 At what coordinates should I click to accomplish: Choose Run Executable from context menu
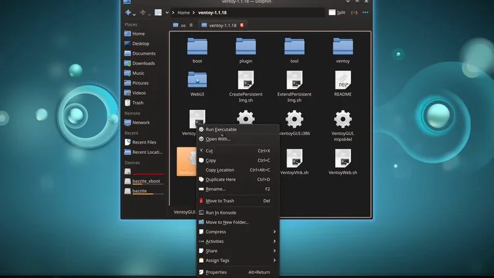point(238,130)
